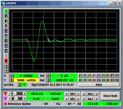Click the Print button
Screen dimensions: 123x109
pyautogui.click(x=99, y=85)
